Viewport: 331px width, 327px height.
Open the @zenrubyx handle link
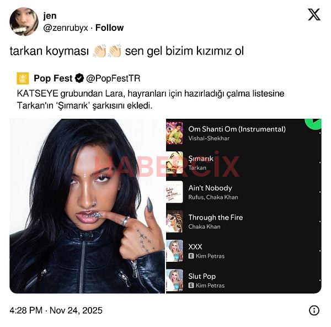[66, 28]
